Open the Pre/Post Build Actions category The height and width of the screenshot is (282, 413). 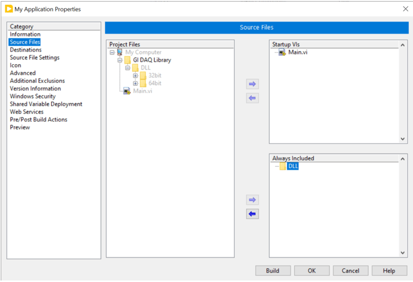coord(38,119)
